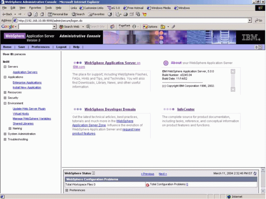Click the highlighter icon on the Google toolbar
266x199 pixels.
(x=173, y=27)
